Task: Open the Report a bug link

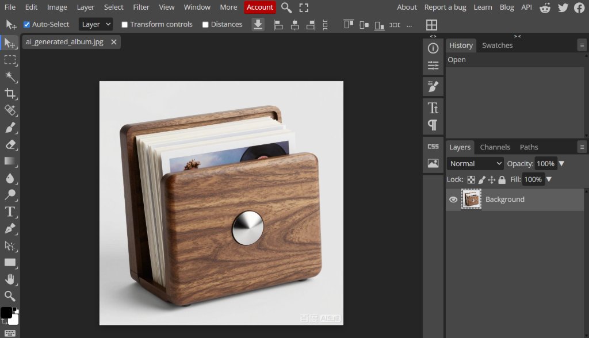Action: [x=445, y=7]
